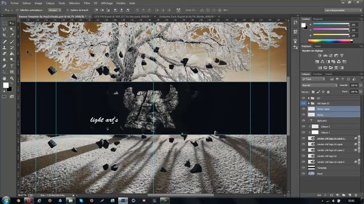Select the Lasso tool
The height and width of the screenshot is (204, 364).
pos(5,29)
